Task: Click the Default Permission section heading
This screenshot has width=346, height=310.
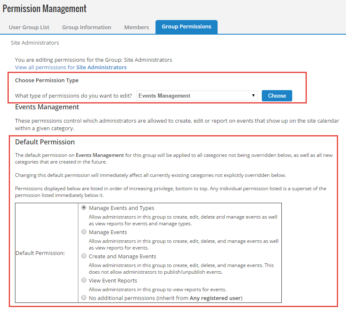Action: point(45,142)
